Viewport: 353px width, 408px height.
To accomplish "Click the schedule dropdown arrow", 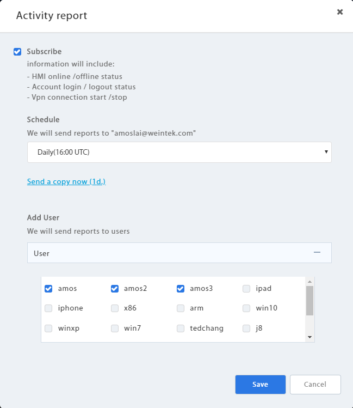I will point(326,151).
